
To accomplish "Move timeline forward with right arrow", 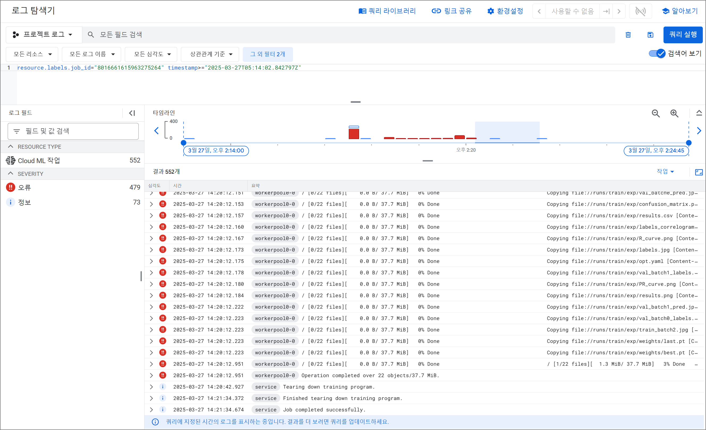I will pyautogui.click(x=699, y=131).
